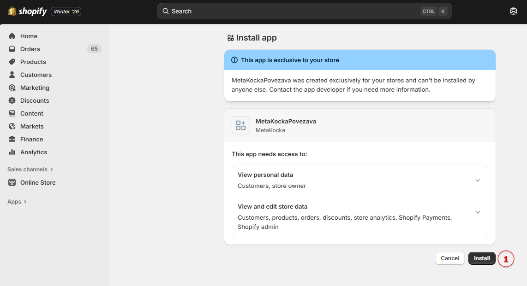Click the Shopify logo
The image size is (527, 286).
[x=27, y=12]
